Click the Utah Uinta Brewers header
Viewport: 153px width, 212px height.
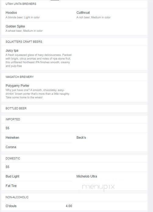tap(21, 4)
